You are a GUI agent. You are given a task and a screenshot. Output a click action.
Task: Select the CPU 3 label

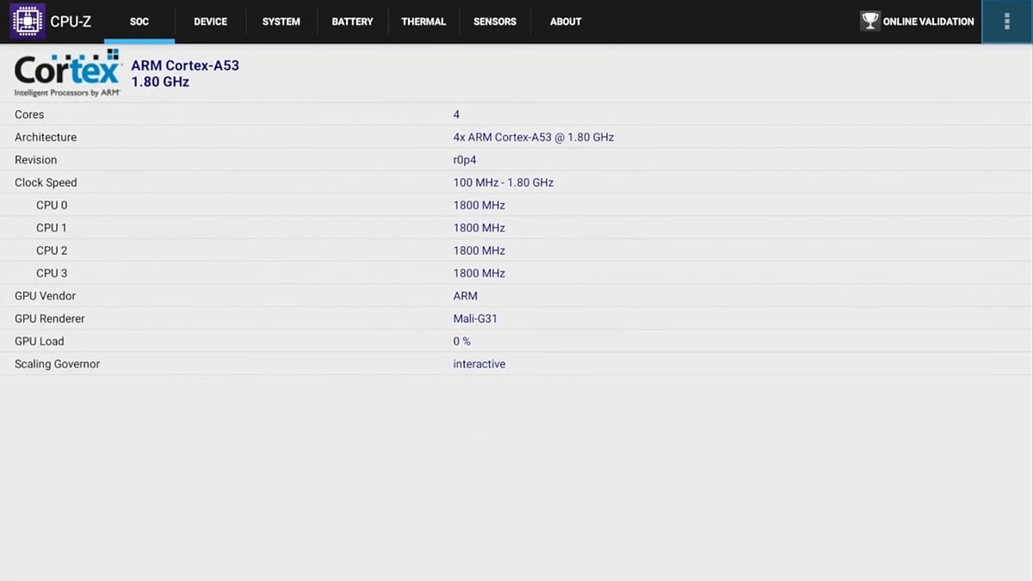coord(52,273)
